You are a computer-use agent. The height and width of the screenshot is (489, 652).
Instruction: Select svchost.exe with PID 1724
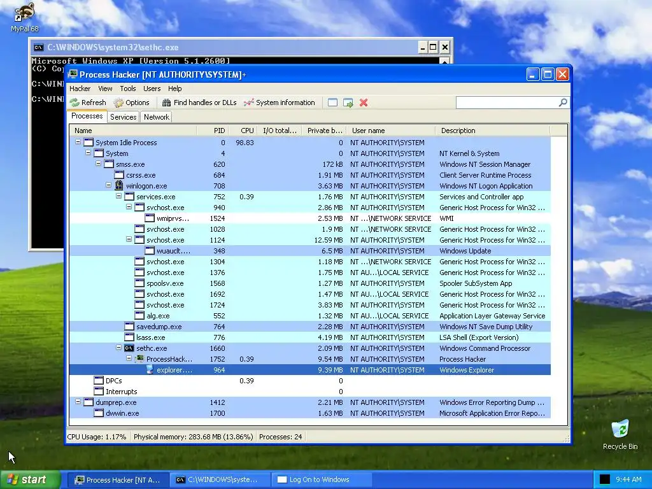(310, 305)
